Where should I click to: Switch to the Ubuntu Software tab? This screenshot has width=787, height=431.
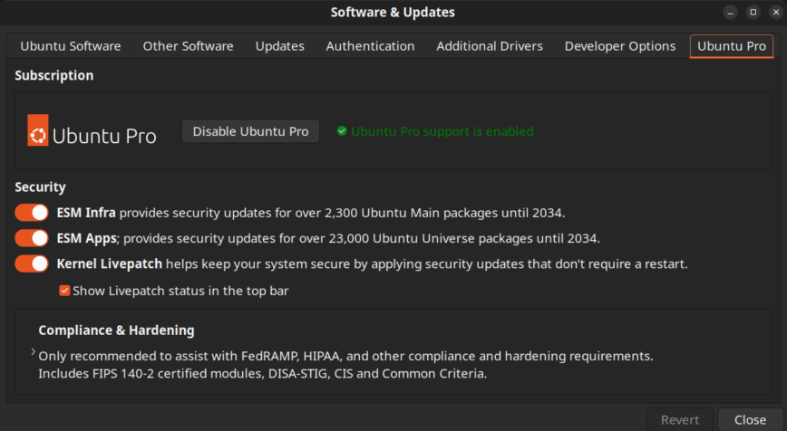tap(71, 46)
